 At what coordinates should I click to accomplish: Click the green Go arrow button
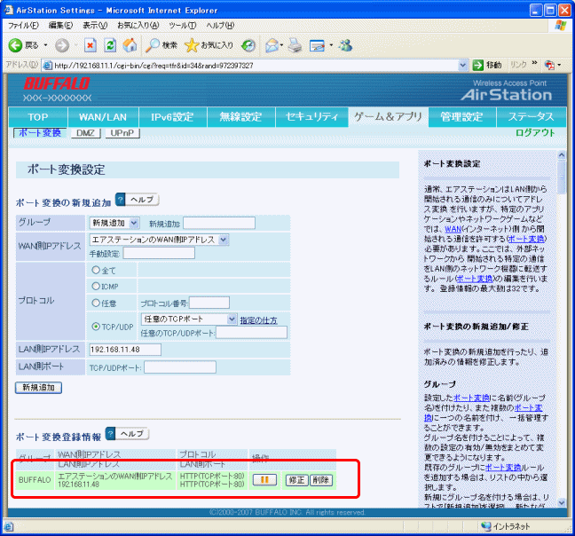tap(477, 65)
